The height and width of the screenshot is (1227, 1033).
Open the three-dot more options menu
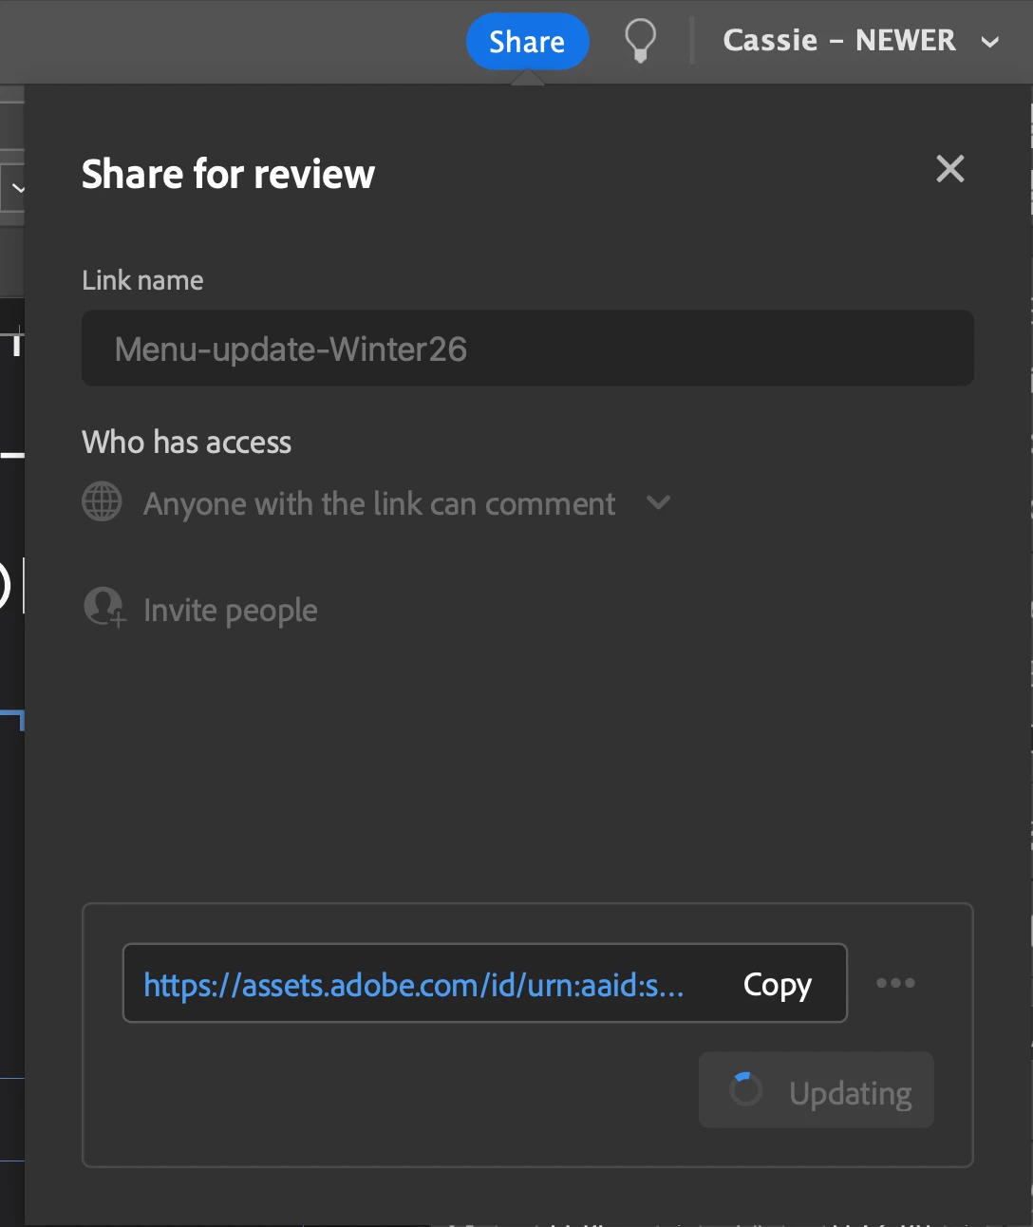[x=895, y=983]
